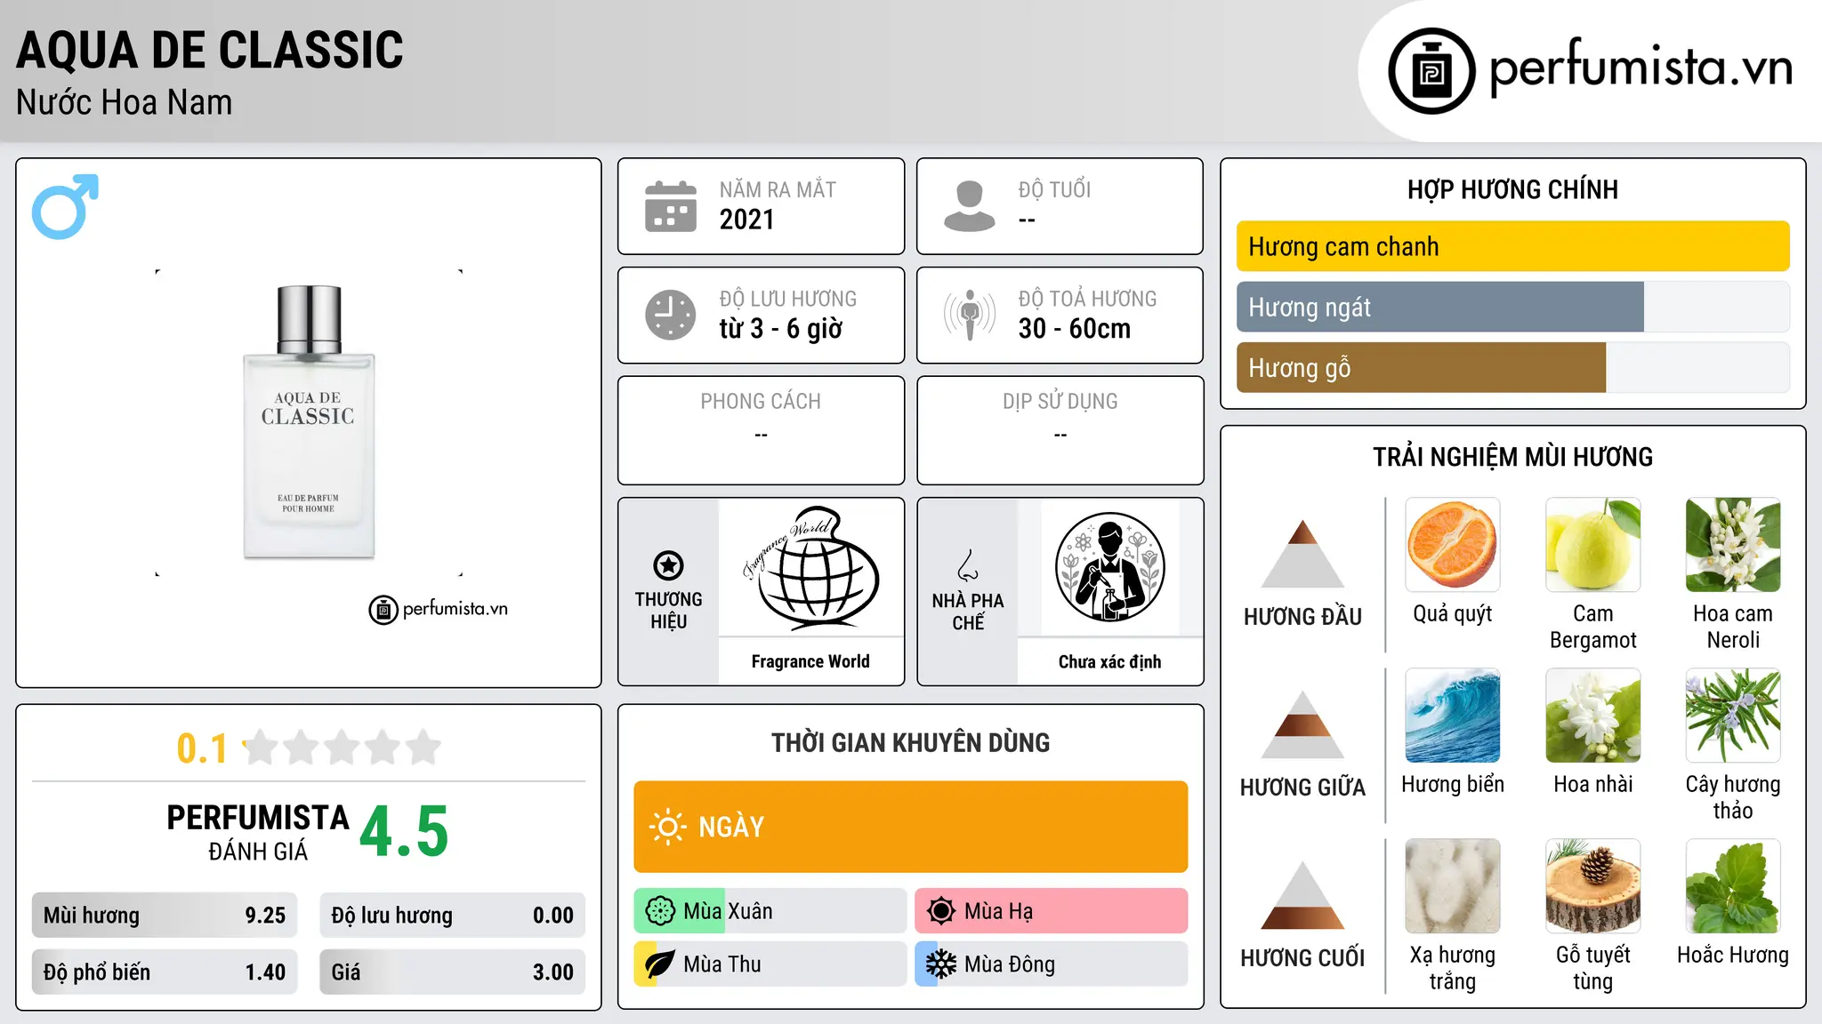Click the HƯƠNG GIỮA pyramid icon
Image resolution: width=1822 pixels, height=1024 pixels.
coord(1302,724)
